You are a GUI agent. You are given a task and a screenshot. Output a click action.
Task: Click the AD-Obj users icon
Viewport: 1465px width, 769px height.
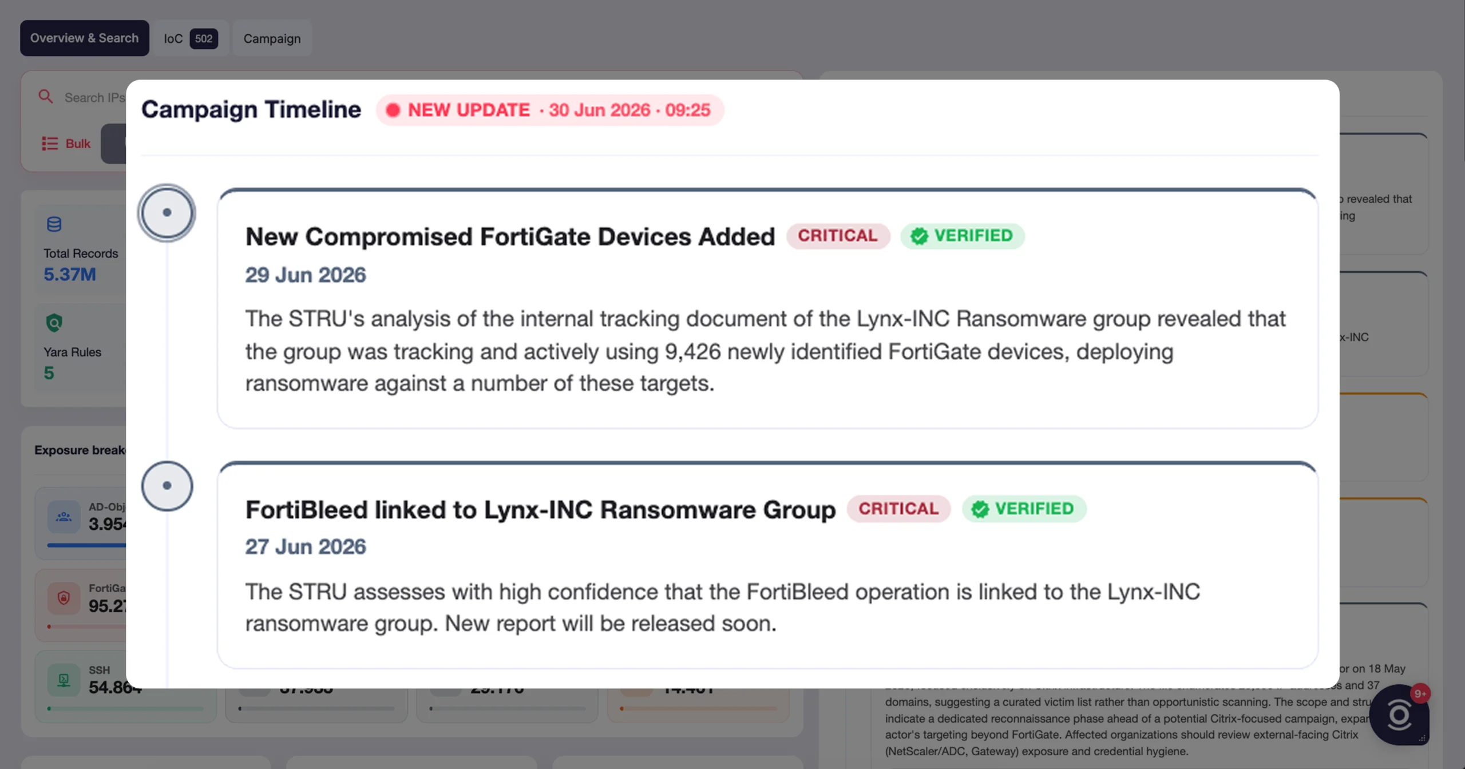coord(64,517)
